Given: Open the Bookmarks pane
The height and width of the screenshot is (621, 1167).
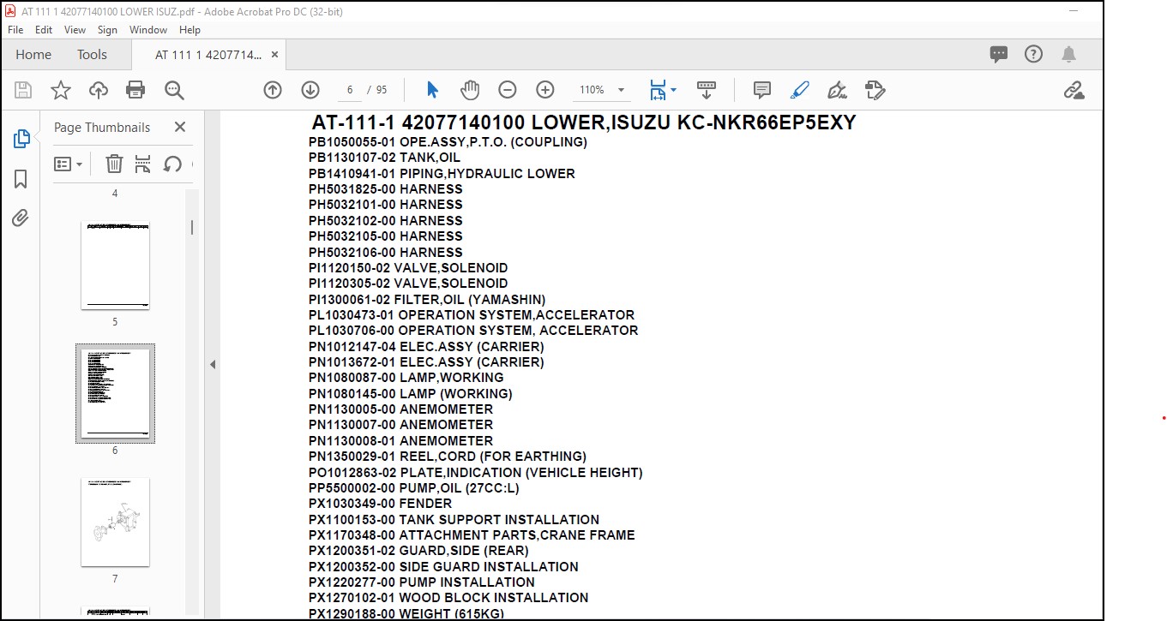Looking at the screenshot, I should (21, 178).
